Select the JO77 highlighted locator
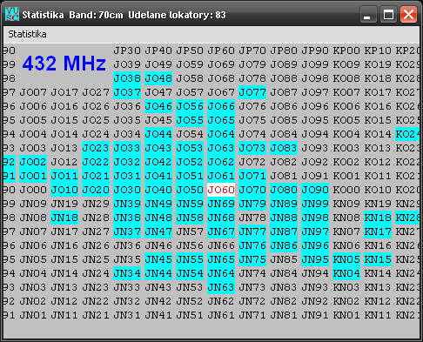This screenshot has height=342, width=423. coord(252,92)
